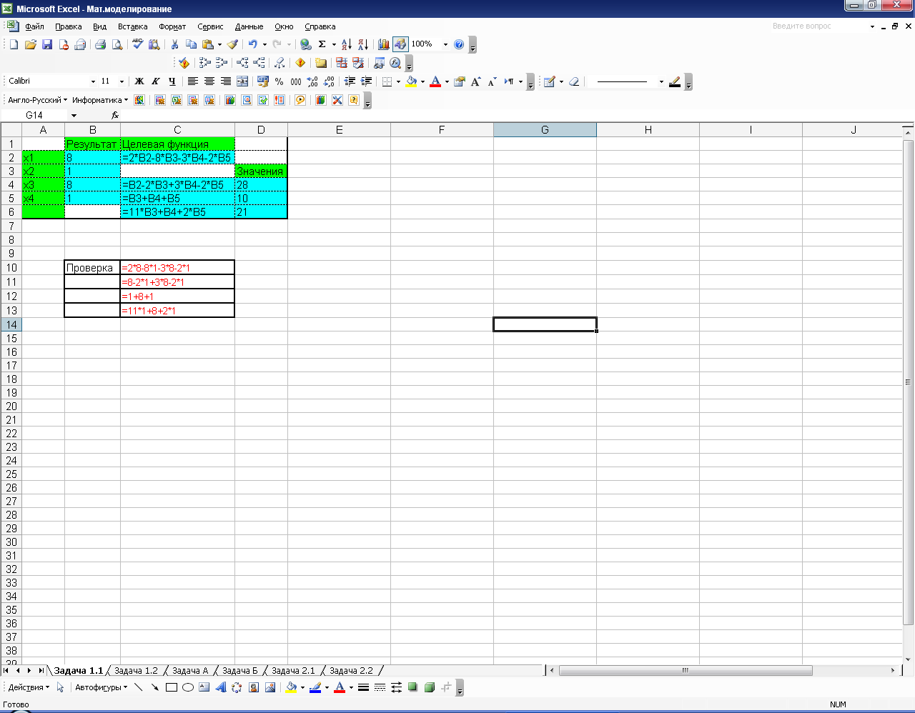915x713 pixels.
Task: Expand the zoom percentage dropdown
Action: (445, 44)
